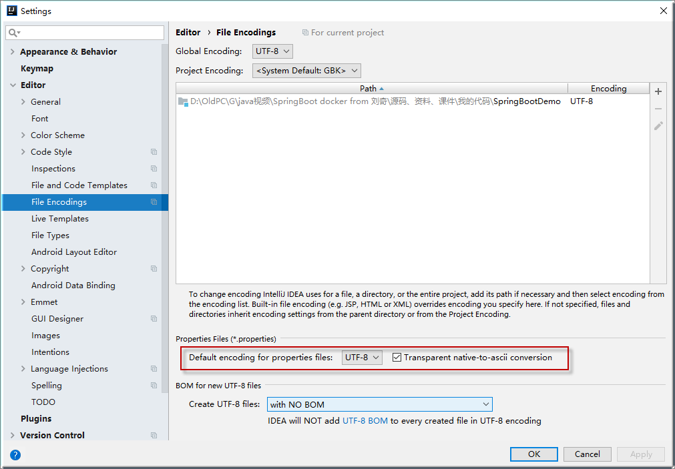
Task: Expand the Copyright node
Action: [23, 268]
